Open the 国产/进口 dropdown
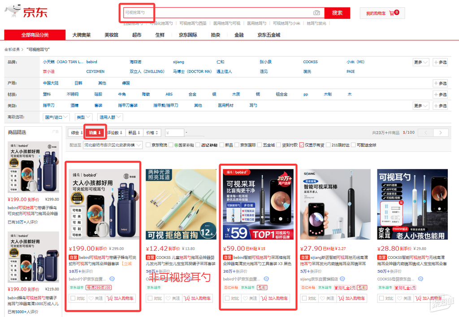This screenshot has height=317, width=459. coord(56,117)
